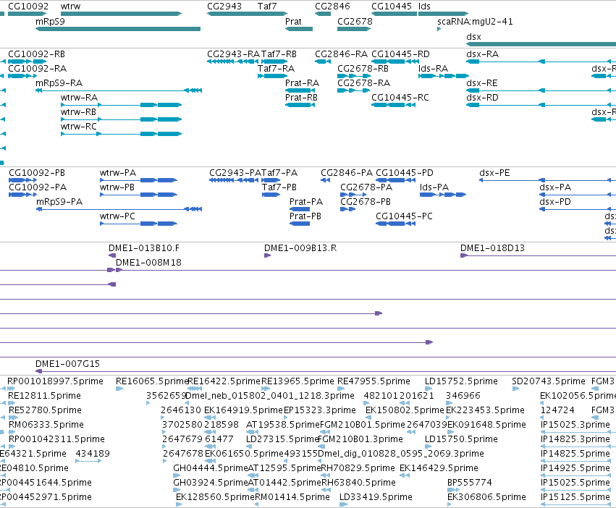616x508 pixels.
Task: Select the wtrw-RA transcript label
Action: click(x=80, y=98)
